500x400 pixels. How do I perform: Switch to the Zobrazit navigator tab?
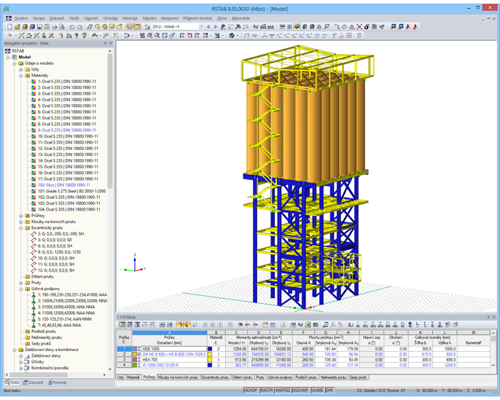point(34,382)
